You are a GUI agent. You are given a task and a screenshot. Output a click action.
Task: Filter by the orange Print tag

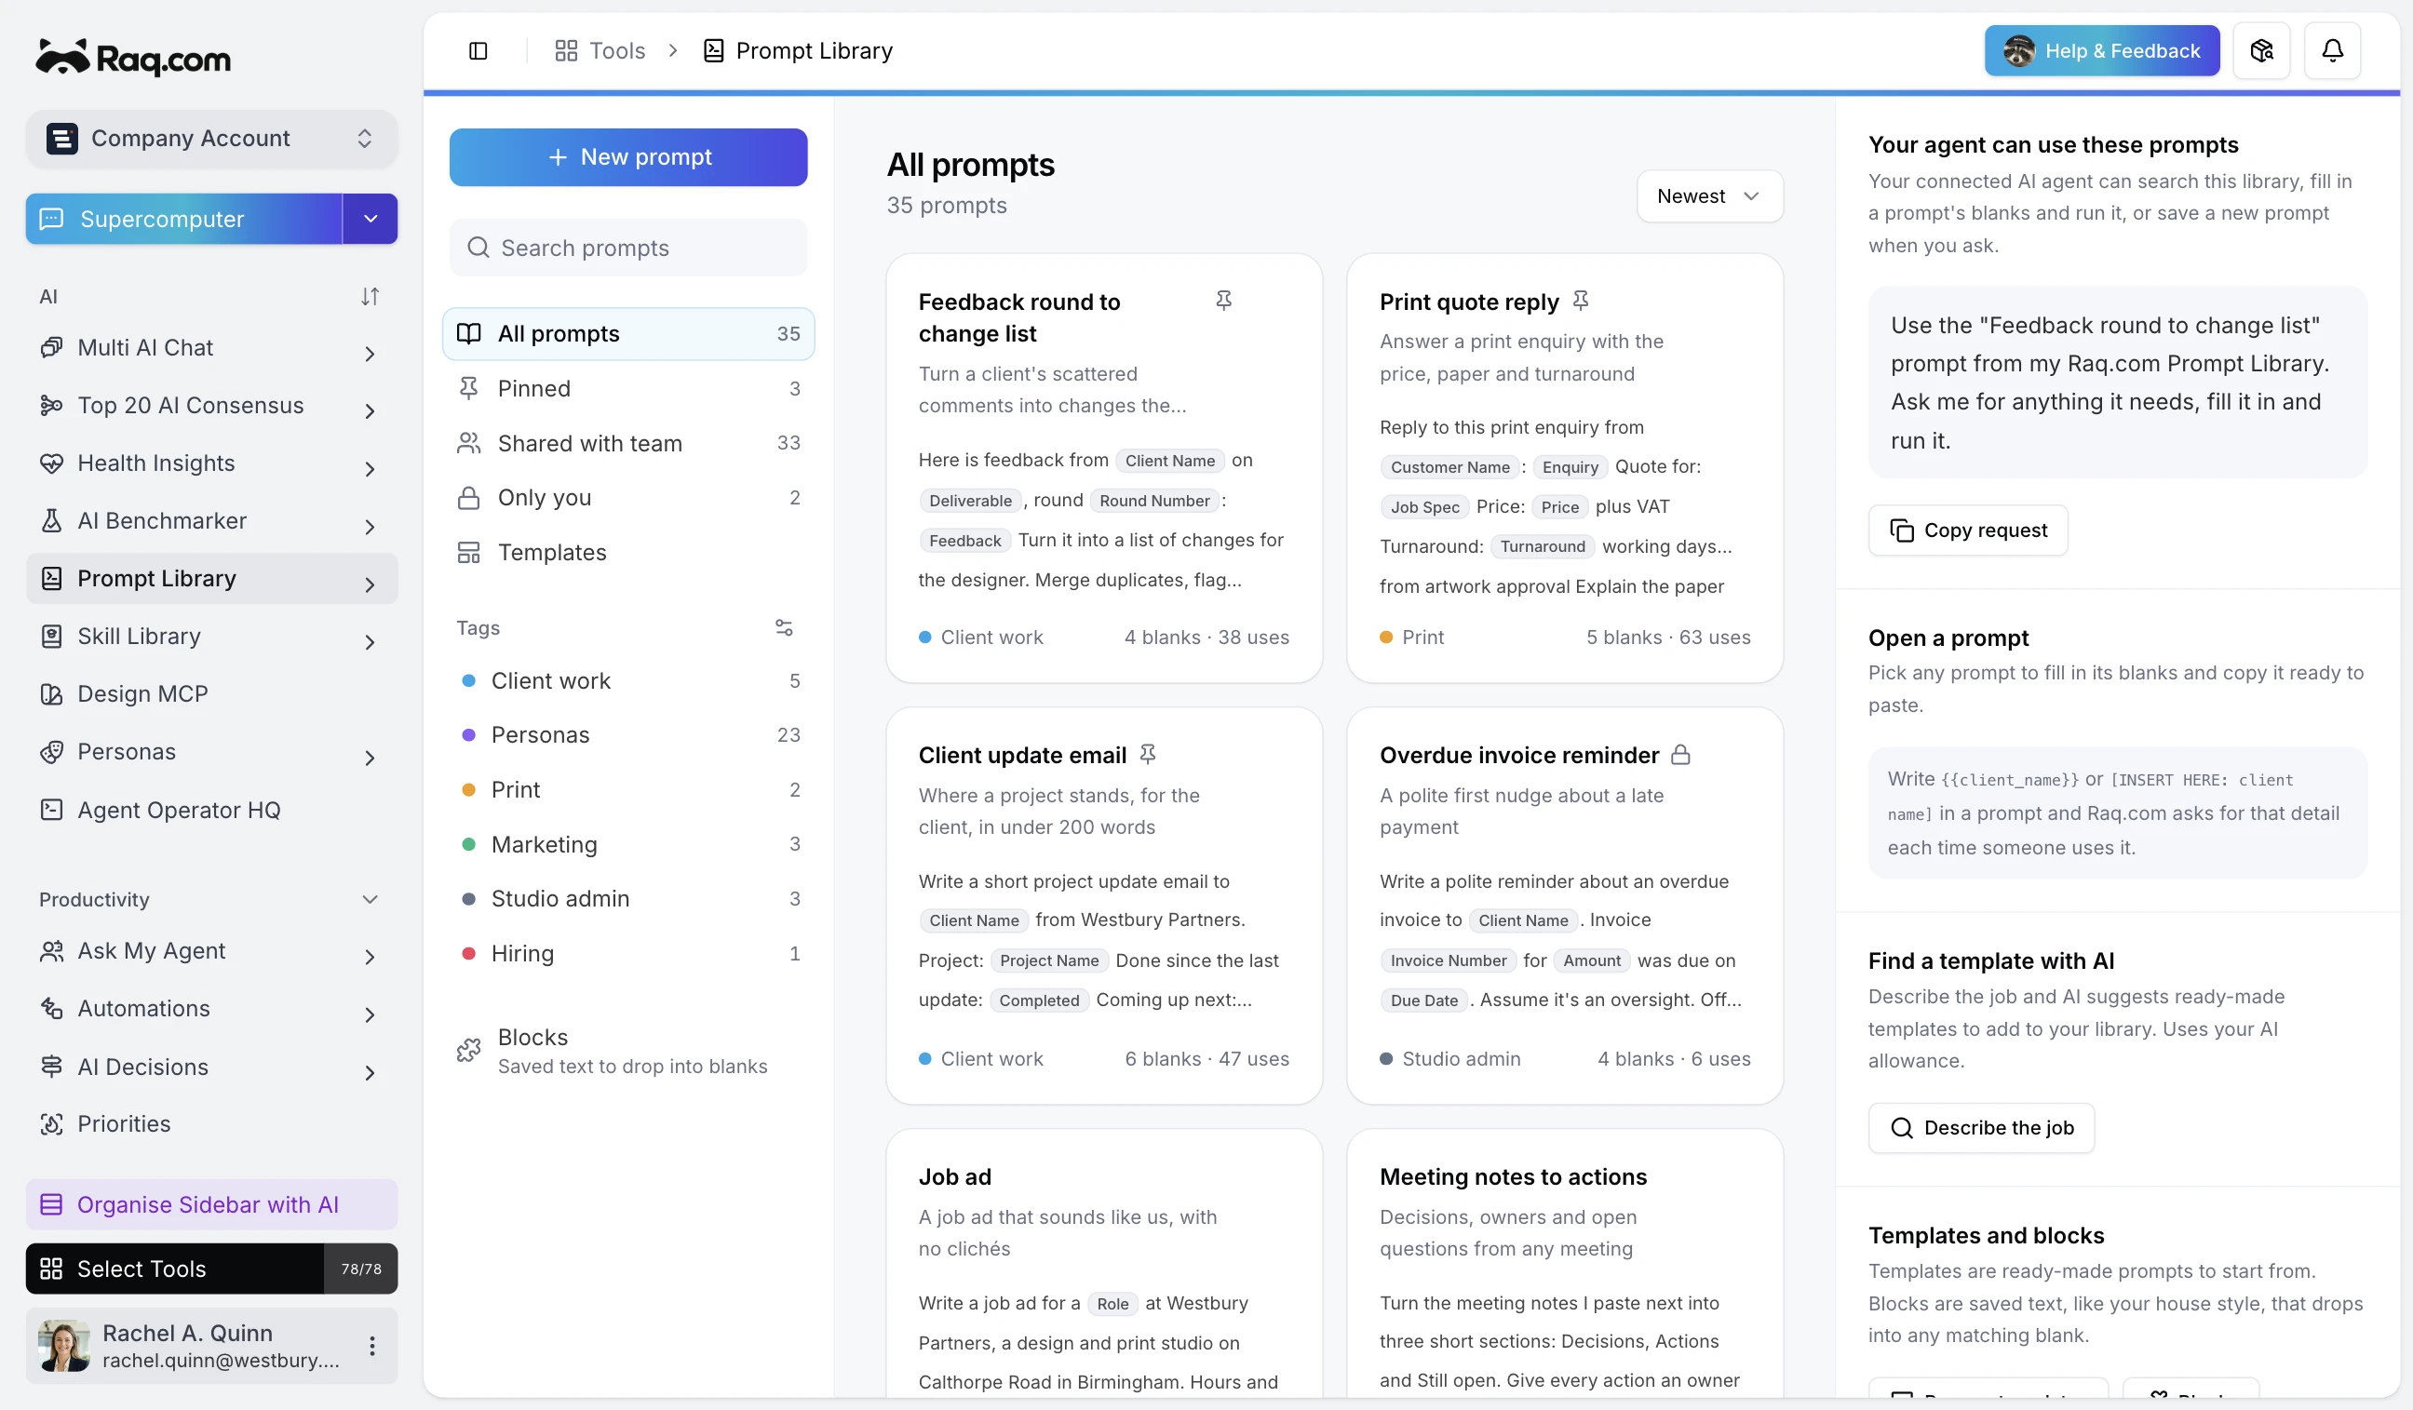(x=628, y=790)
